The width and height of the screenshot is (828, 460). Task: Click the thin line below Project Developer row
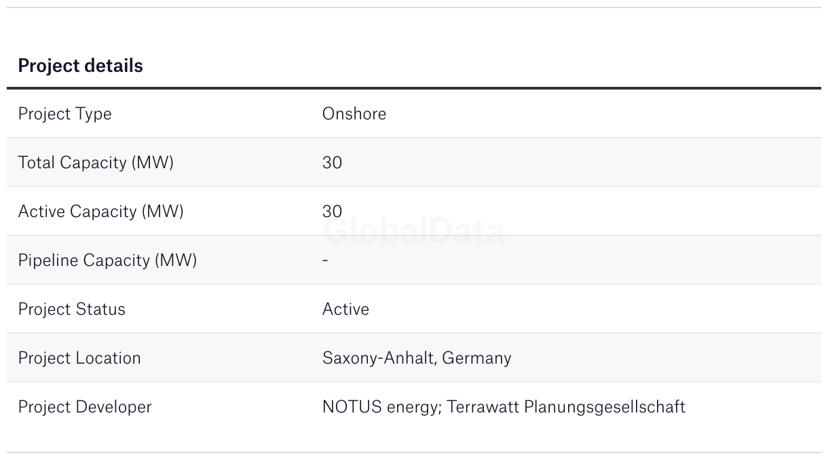click(414, 453)
